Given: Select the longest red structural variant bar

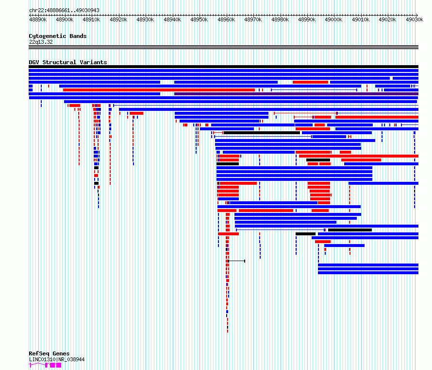Looking at the screenshot, I should pos(159,90).
